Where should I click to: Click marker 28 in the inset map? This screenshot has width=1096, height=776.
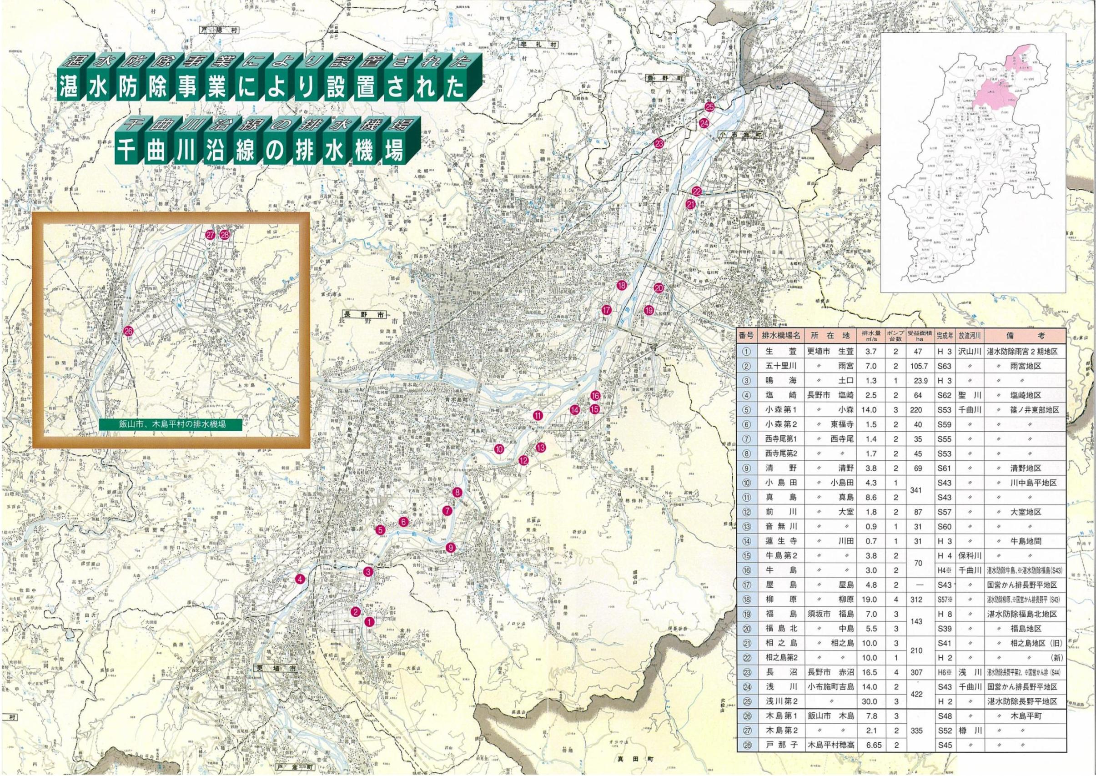pyautogui.click(x=226, y=235)
